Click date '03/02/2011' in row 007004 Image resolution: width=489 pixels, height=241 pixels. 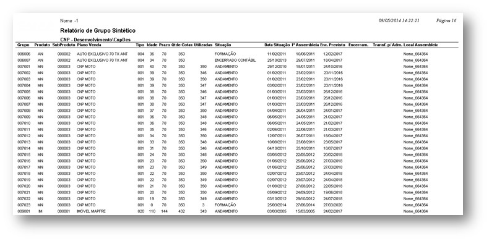277,85
